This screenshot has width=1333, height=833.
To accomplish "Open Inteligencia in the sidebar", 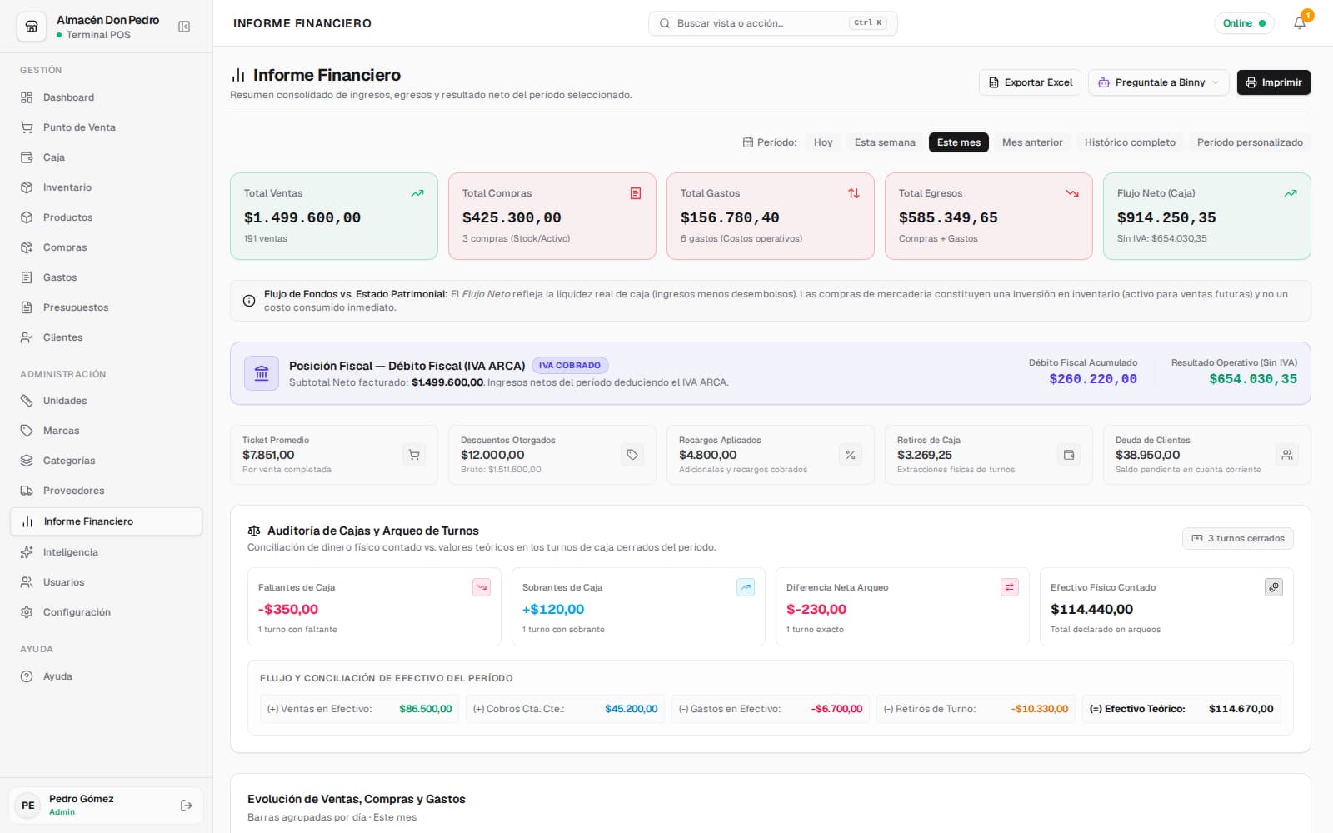I will click(x=107, y=552).
